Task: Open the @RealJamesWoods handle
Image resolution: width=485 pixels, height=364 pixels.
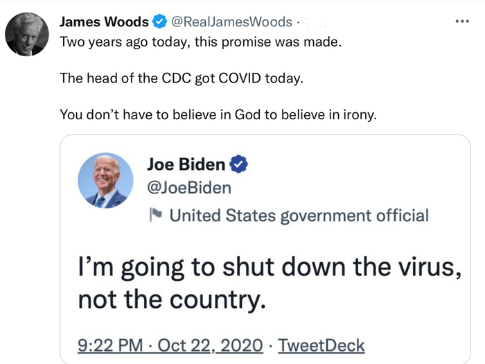Action: click(231, 22)
